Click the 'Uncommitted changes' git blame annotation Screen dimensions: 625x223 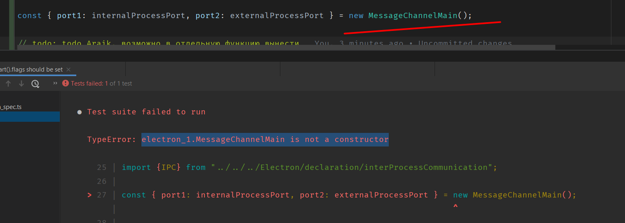click(465, 43)
